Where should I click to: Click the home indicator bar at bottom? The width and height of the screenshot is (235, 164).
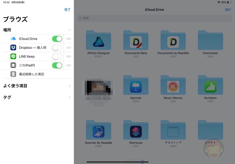coord(117,162)
